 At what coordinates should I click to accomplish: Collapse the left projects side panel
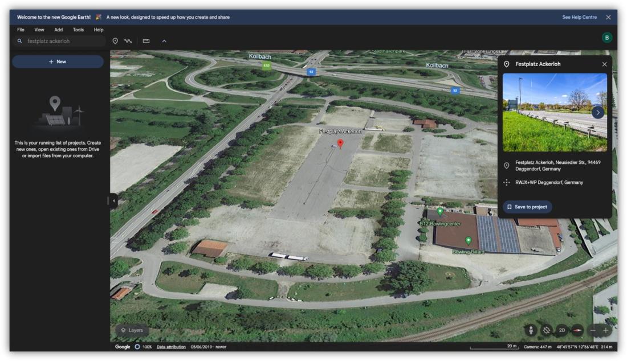click(113, 201)
